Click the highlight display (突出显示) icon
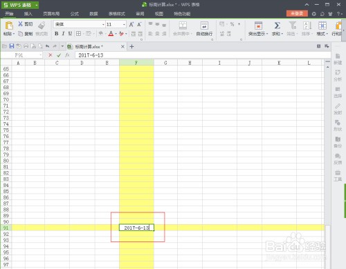 [x=258, y=26]
